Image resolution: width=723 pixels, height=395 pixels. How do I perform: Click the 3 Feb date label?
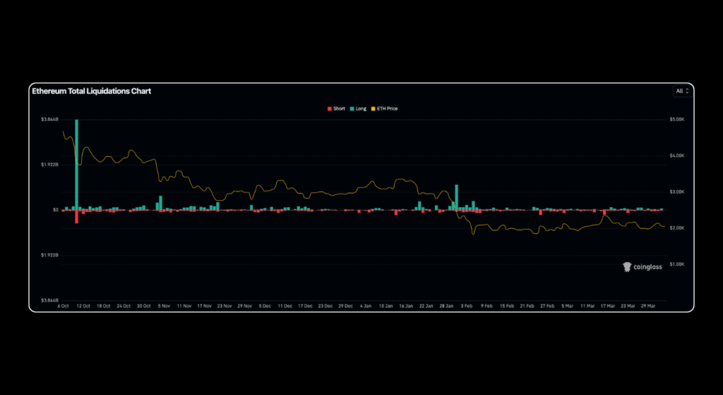click(x=467, y=306)
